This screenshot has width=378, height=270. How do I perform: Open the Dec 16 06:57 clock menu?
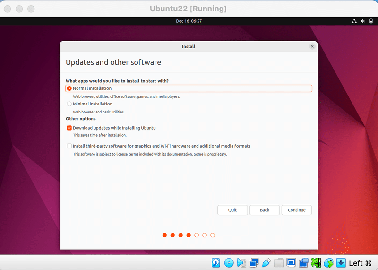point(189,21)
